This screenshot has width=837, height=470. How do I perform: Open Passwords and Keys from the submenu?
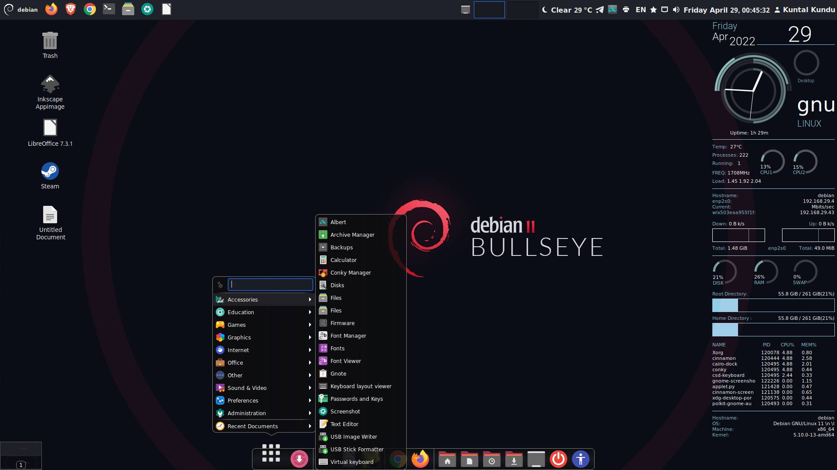click(x=361, y=399)
